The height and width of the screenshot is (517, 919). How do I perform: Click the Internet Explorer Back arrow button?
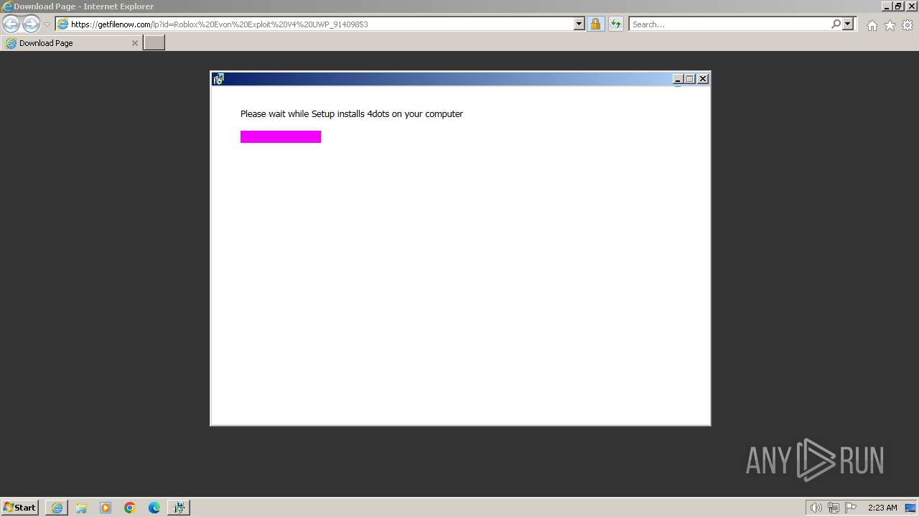point(11,24)
